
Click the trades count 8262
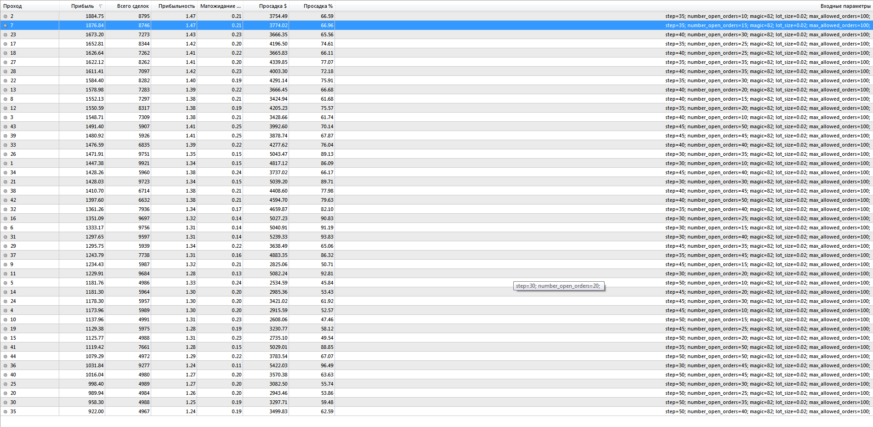pos(144,62)
